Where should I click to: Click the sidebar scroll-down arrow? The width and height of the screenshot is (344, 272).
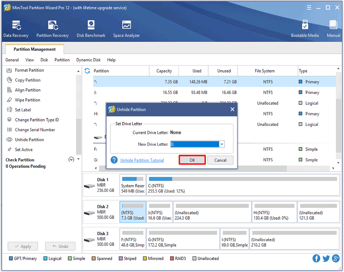(78, 159)
